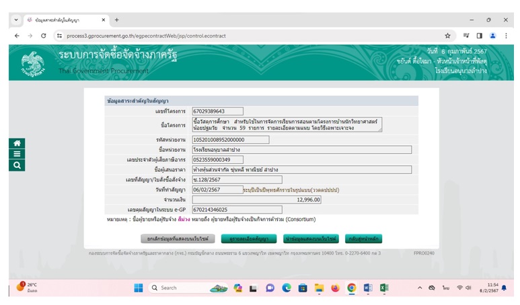Open the search magnifier in left sidebar

point(17,165)
